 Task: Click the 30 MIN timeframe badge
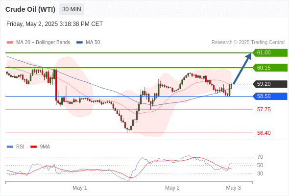pyautogui.click(x=72, y=9)
